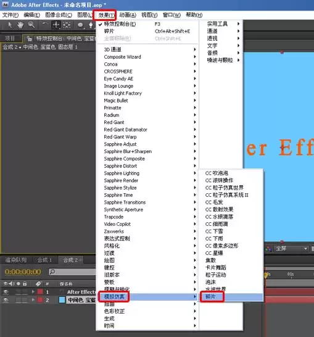Open the 效果 menu in menu bar
This screenshot has width=314, height=337.
point(105,15)
